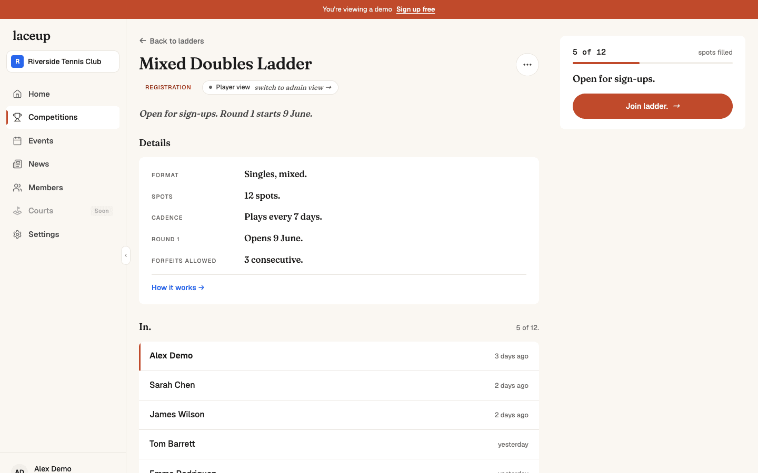
Task: Open Settings in the sidebar
Action: pyautogui.click(x=63, y=234)
